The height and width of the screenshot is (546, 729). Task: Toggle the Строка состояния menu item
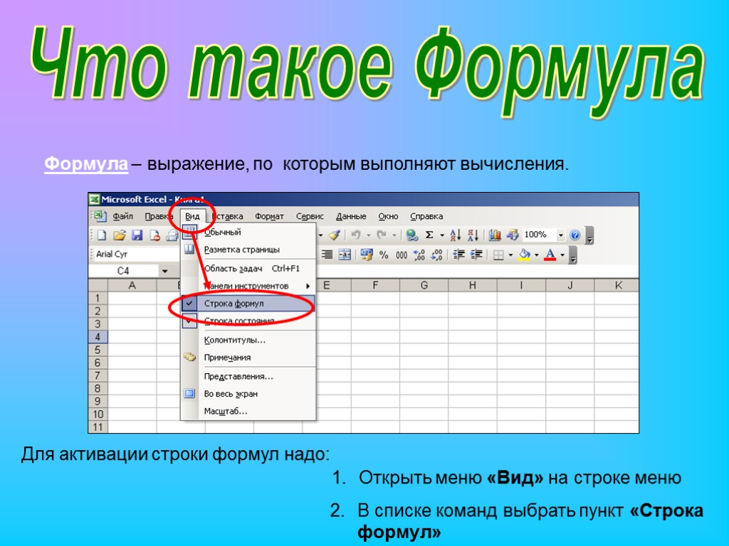click(247, 321)
